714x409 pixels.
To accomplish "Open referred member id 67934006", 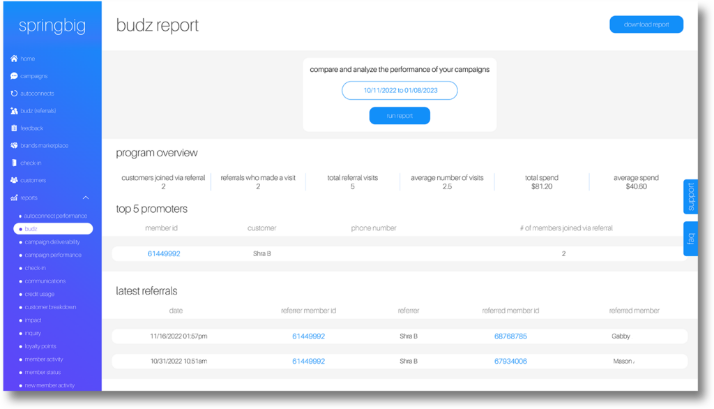I will pyautogui.click(x=510, y=361).
